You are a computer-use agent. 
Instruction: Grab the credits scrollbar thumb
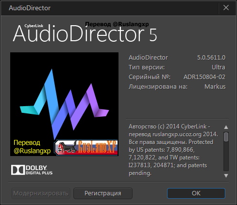tap(226, 137)
